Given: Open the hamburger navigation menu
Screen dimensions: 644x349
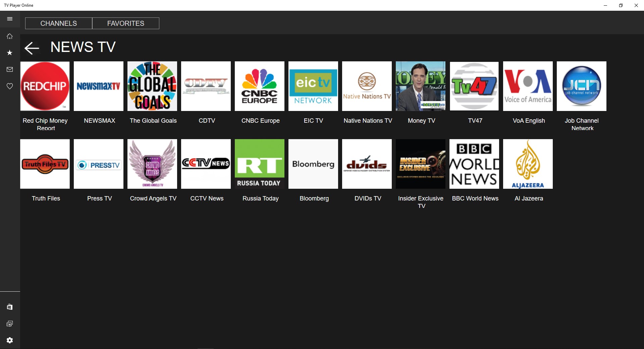Looking at the screenshot, I should pyautogui.click(x=10, y=19).
